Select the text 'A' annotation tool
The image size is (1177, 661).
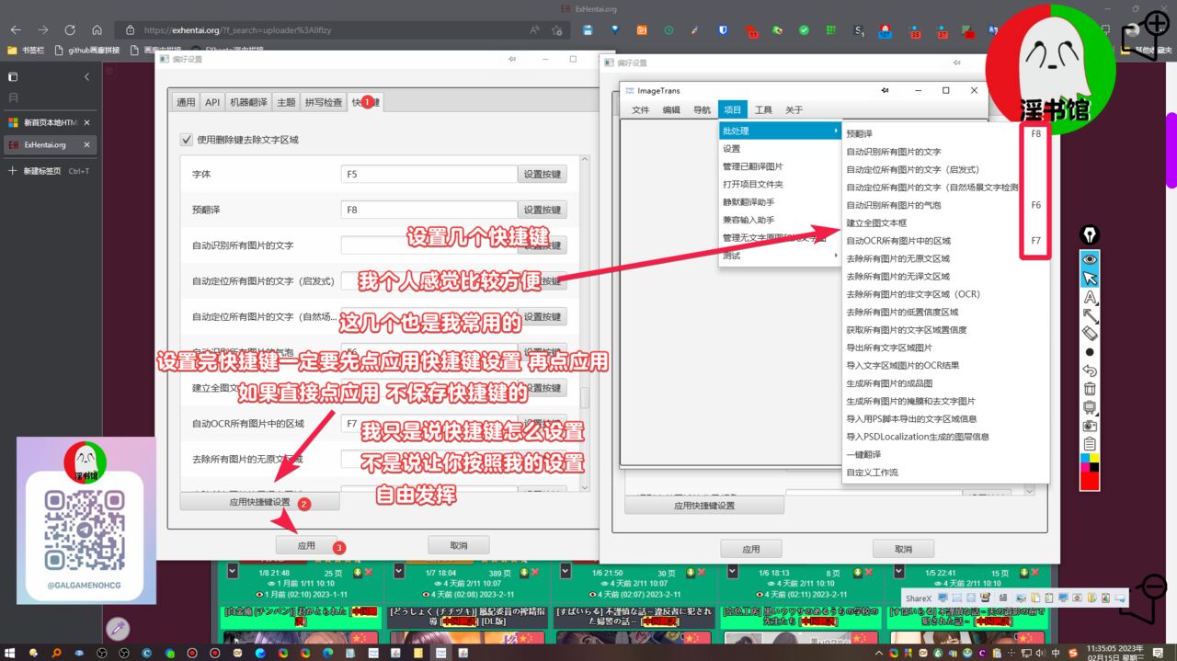[1090, 297]
